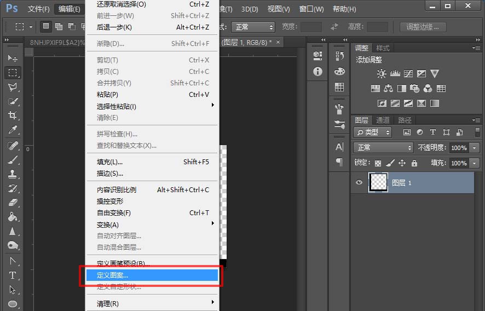This screenshot has height=311, width=485.
Task: Open the style 正常 dropdown in options bar
Action: pos(253,27)
